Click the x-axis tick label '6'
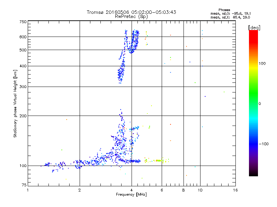The image size is (277, 207). pos(162,190)
